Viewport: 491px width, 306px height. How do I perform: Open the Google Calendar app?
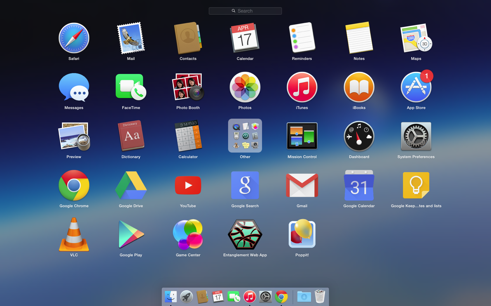pyautogui.click(x=359, y=185)
